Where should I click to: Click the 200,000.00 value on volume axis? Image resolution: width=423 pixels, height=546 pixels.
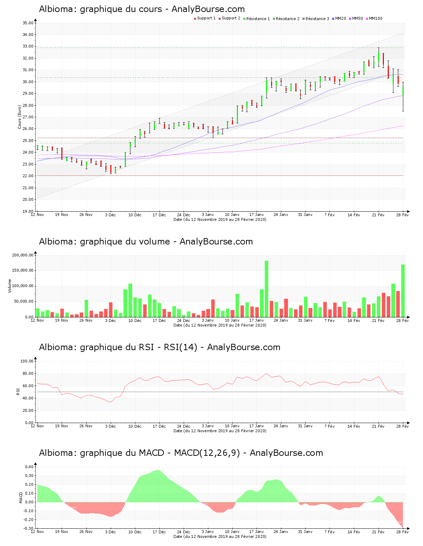click(x=23, y=255)
